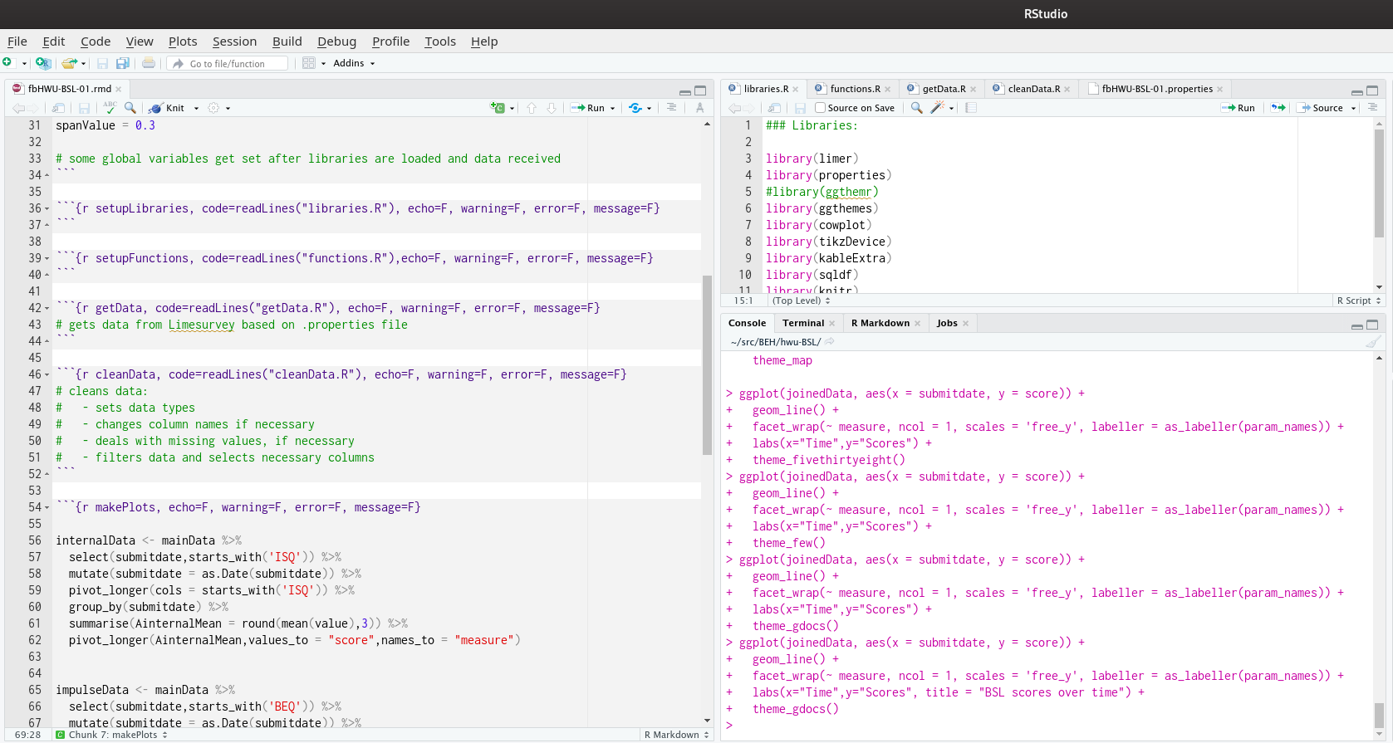Image resolution: width=1393 pixels, height=743 pixels.
Task: Insert a new code chunk icon
Action: tap(498, 108)
